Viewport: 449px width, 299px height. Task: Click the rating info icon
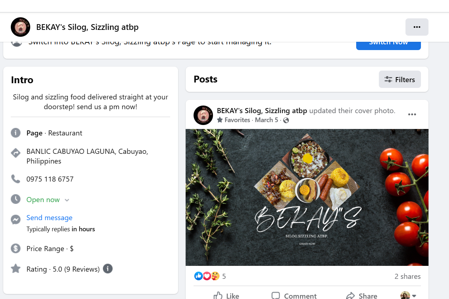(108, 269)
